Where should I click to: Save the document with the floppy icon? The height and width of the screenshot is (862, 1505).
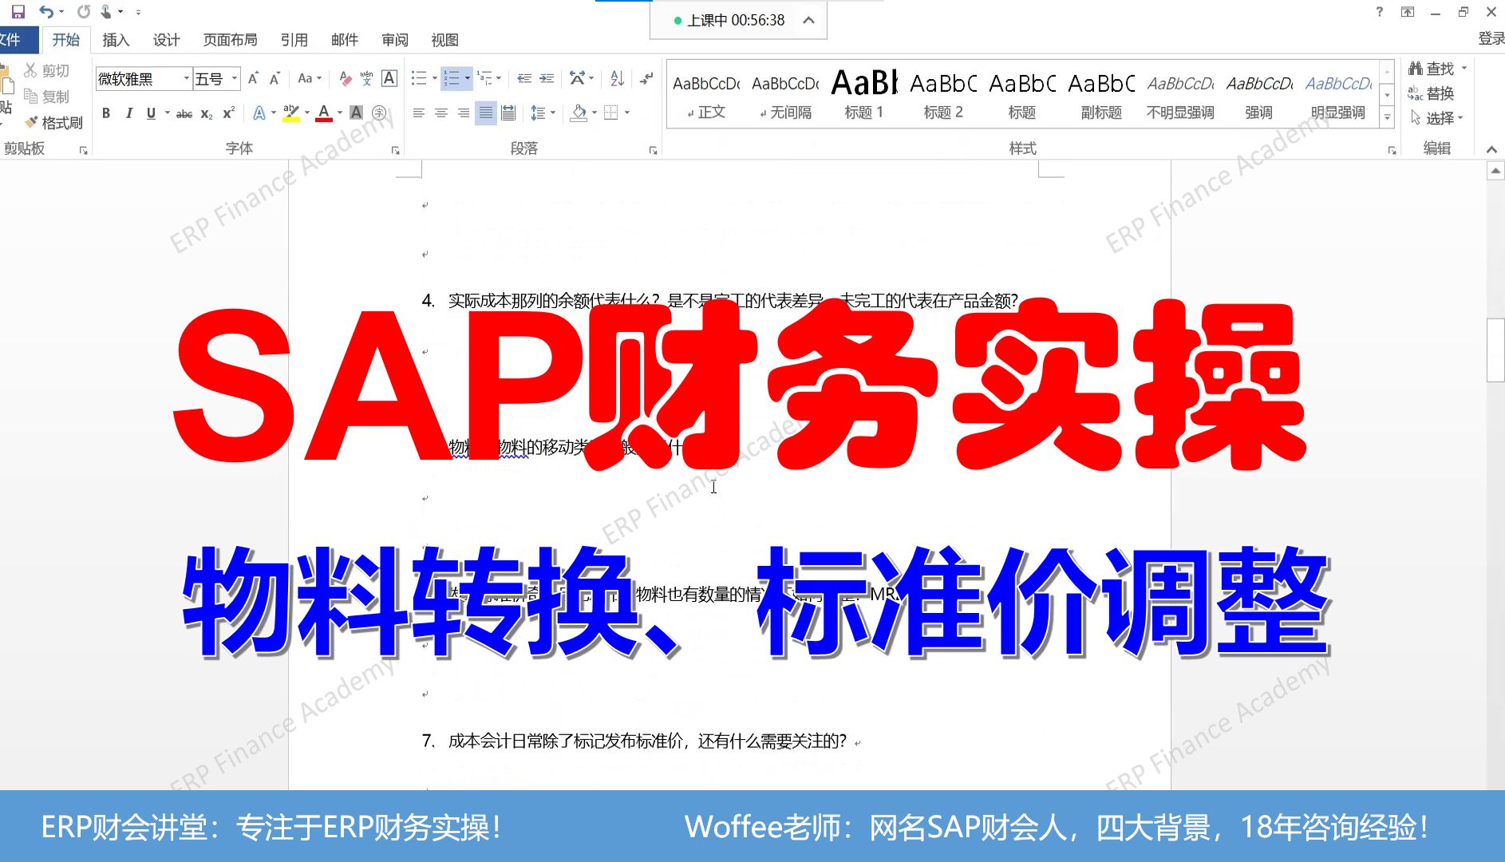[x=18, y=12]
